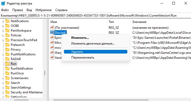Click the Epic Games Launcher path value

(x=162, y=38)
